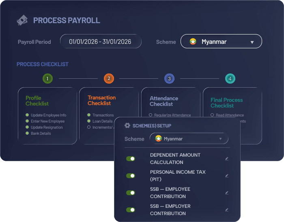Click the Payroll Period label
This screenshot has width=284, height=222.
[34, 42]
